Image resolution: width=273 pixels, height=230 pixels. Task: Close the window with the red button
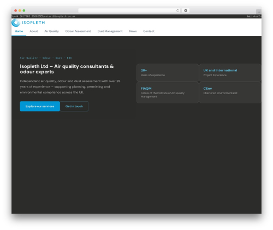click(x=16, y=10)
